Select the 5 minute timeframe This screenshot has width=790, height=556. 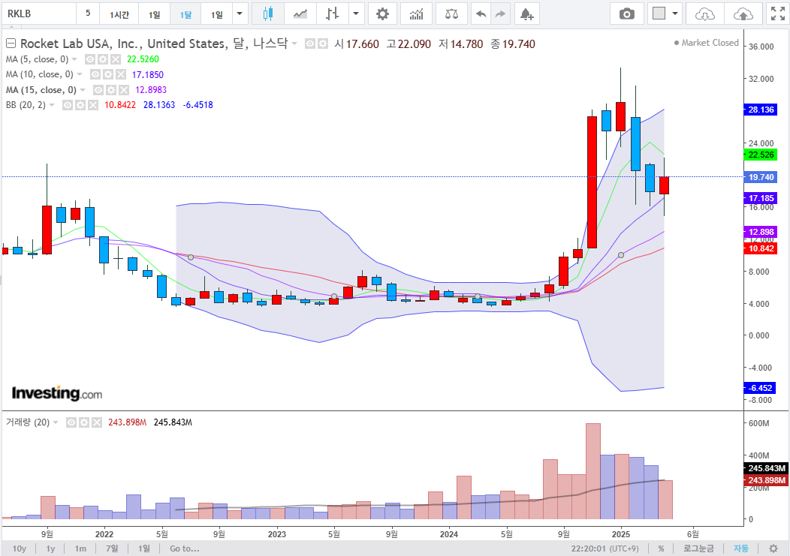[x=88, y=14]
